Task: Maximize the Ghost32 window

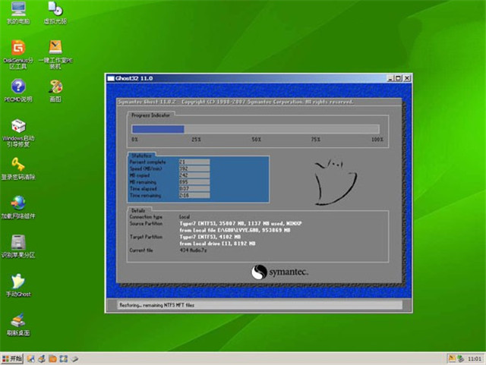Action: click(397, 78)
